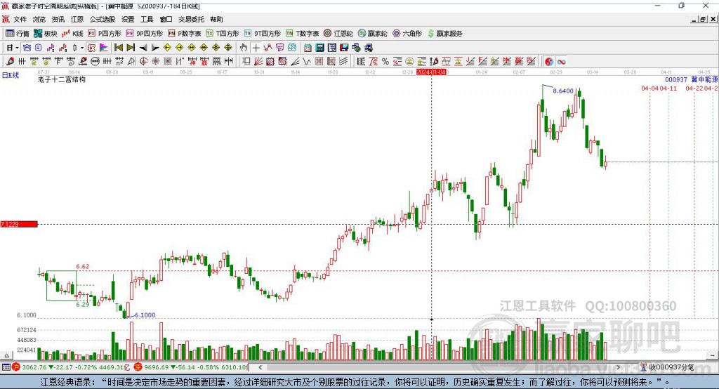This screenshot has height=389, width=719.
Task: Click the calendar date icon
Action: tap(308, 48)
